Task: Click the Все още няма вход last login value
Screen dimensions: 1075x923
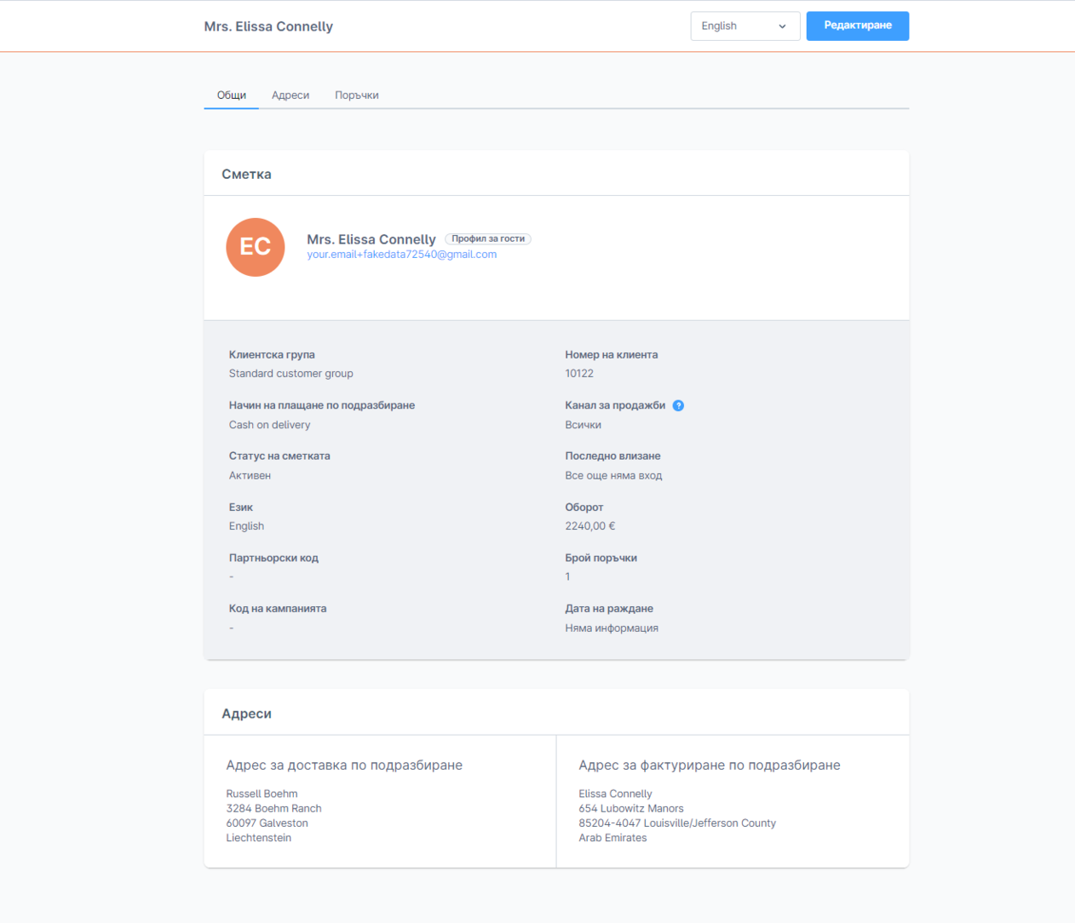Action: coord(613,476)
